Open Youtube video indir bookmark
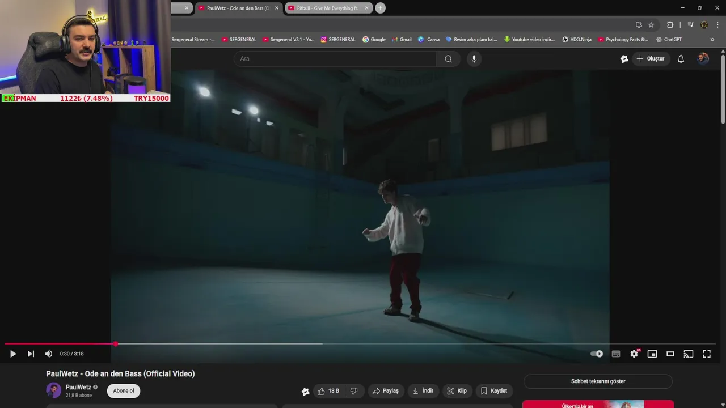The width and height of the screenshot is (726, 408). [530, 40]
